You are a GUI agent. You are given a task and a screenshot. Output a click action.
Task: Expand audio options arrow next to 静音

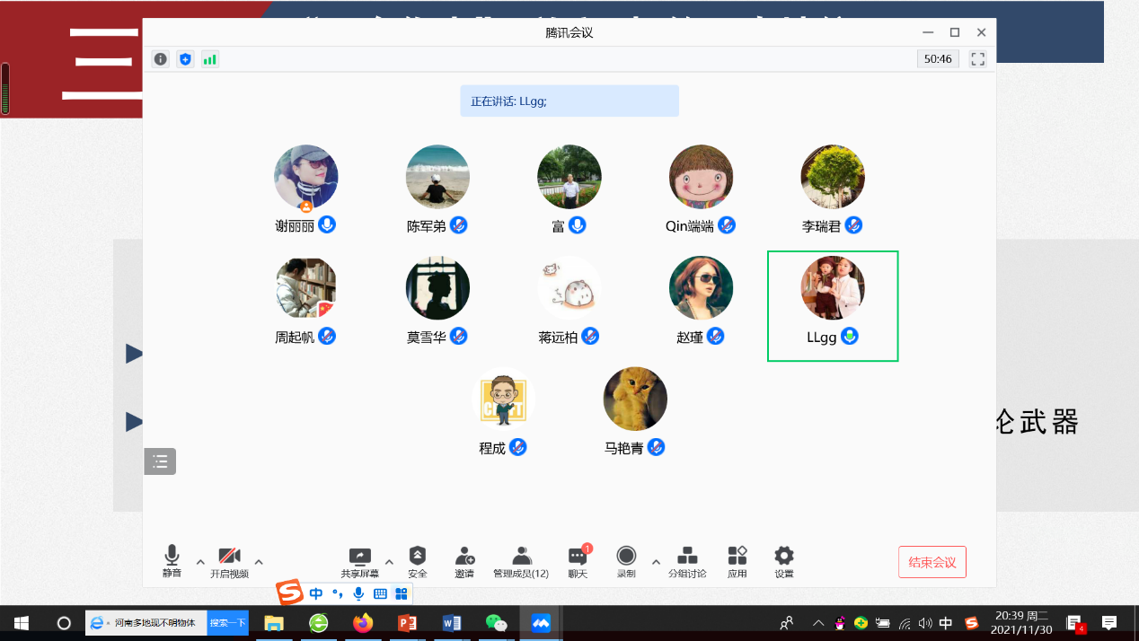tap(200, 562)
